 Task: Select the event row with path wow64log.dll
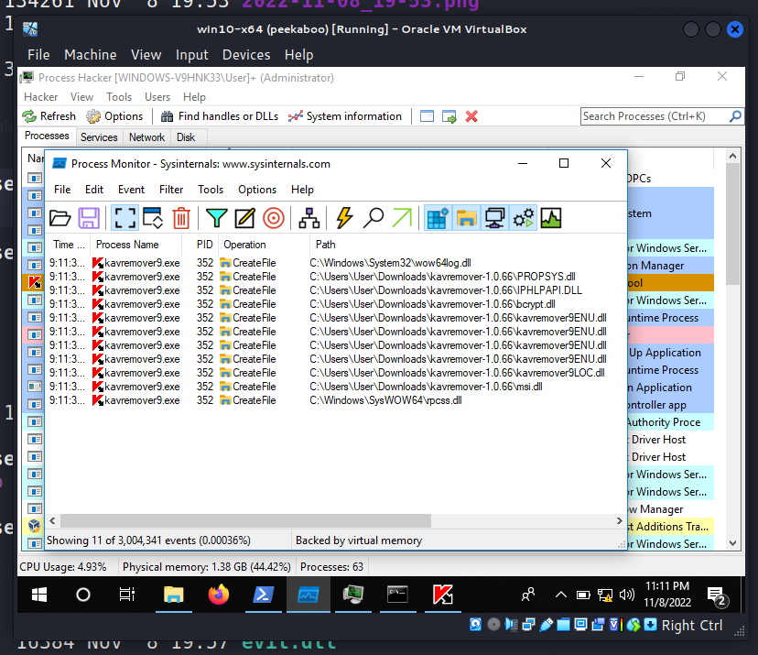[336, 263]
